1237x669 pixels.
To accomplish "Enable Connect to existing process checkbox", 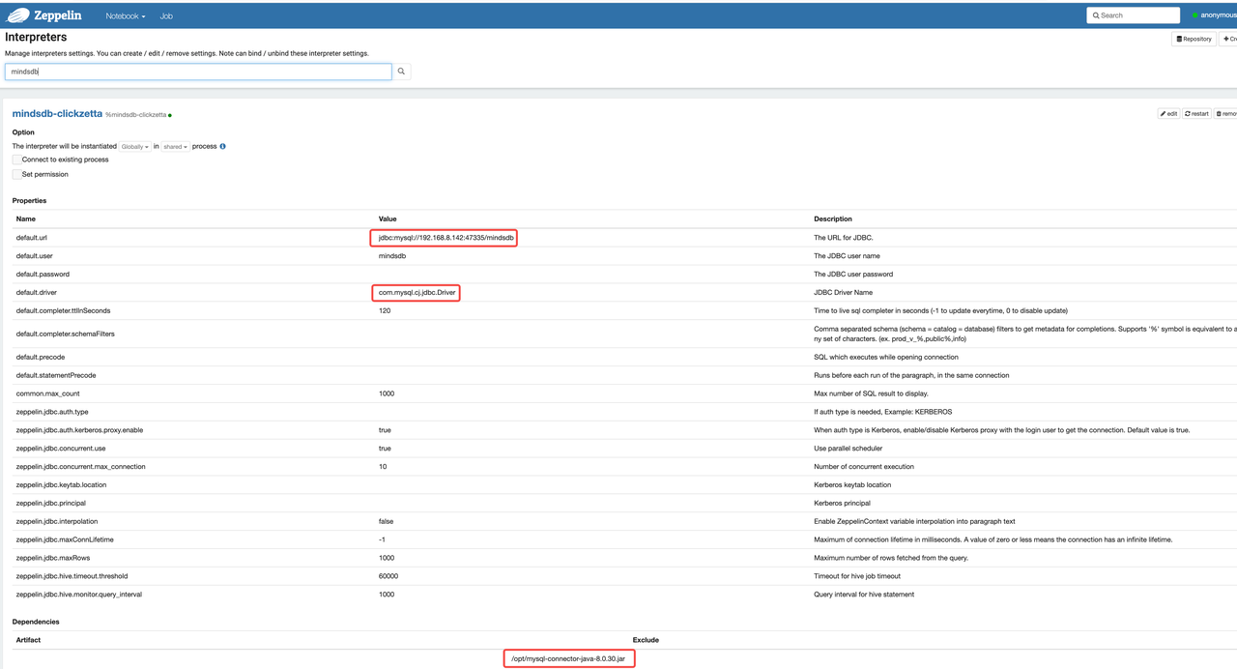I will click(x=17, y=160).
